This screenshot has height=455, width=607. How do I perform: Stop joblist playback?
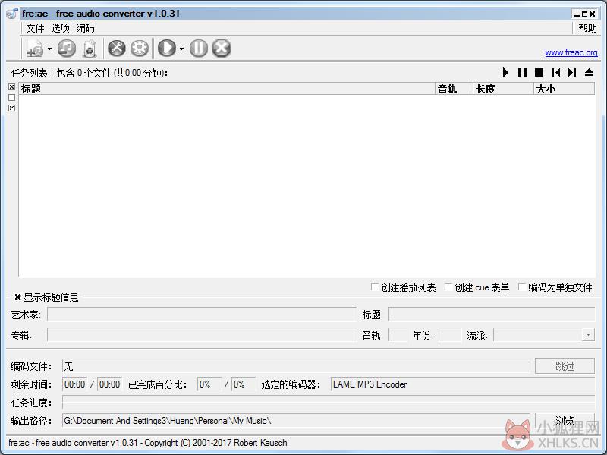539,72
